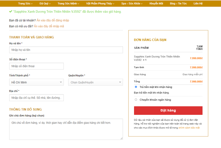Click the order notes textarea

point(66,129)
